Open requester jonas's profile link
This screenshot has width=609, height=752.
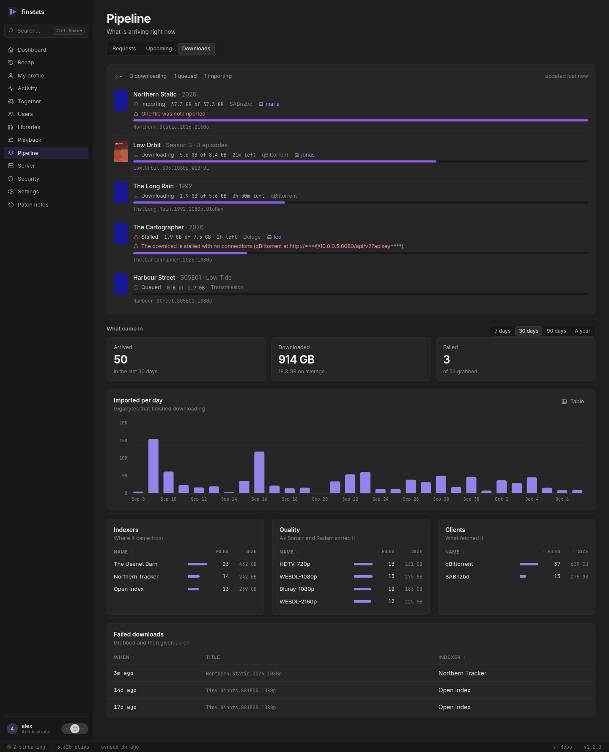click(304, 155)
